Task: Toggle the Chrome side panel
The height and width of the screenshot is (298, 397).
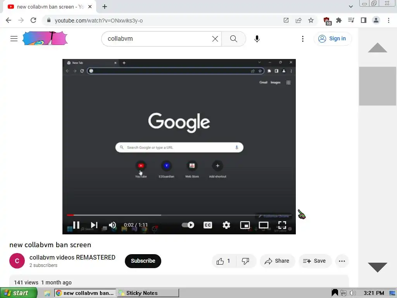Action: [x=364, y=20]
